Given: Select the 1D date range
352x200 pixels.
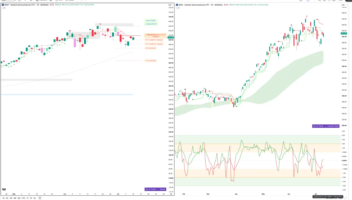Looking at the screenshot, I should 3,198.
